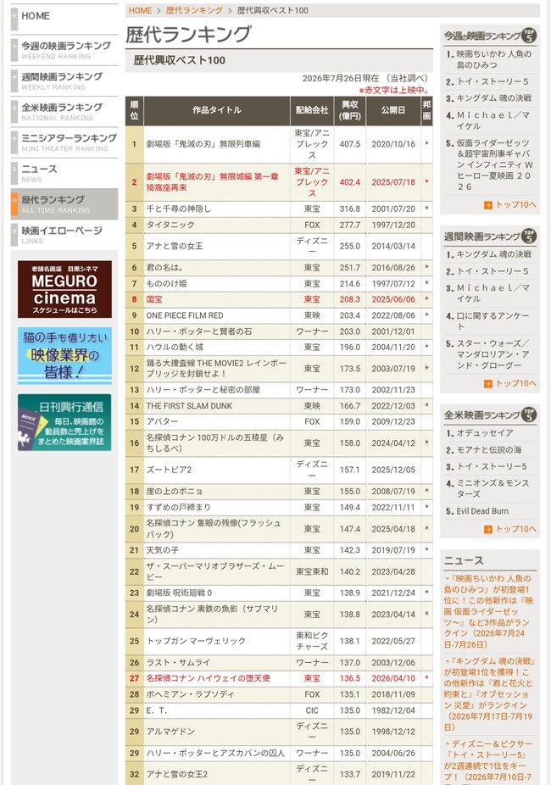Click title ONE PIECE FILM RED
Image resolution: width=551 pixels, height=785 pixels.
tap(185, 316)
